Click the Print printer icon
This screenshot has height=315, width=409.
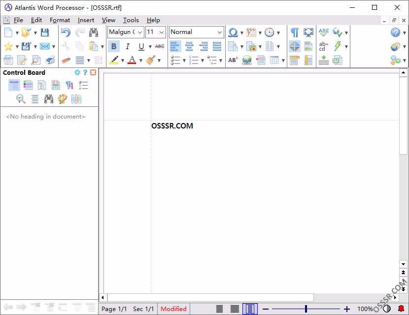tap(50, 60)
